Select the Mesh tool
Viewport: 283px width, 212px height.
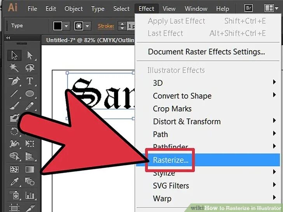coord(14,169)
